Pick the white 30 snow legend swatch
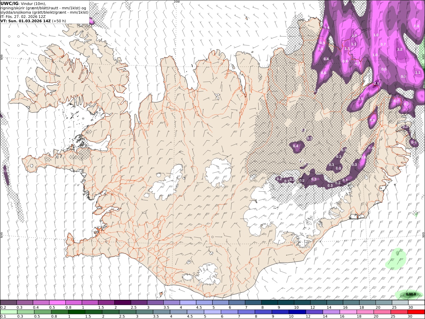The width and height of the screenshot is (425, 319). (416, 303)
